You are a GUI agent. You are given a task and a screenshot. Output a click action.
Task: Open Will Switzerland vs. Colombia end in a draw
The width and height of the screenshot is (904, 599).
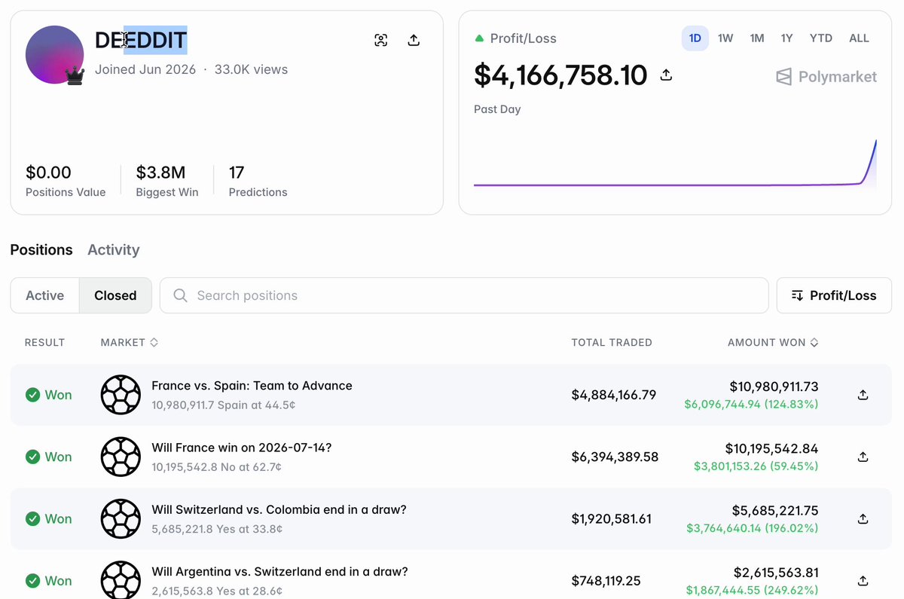coord(279,509)
